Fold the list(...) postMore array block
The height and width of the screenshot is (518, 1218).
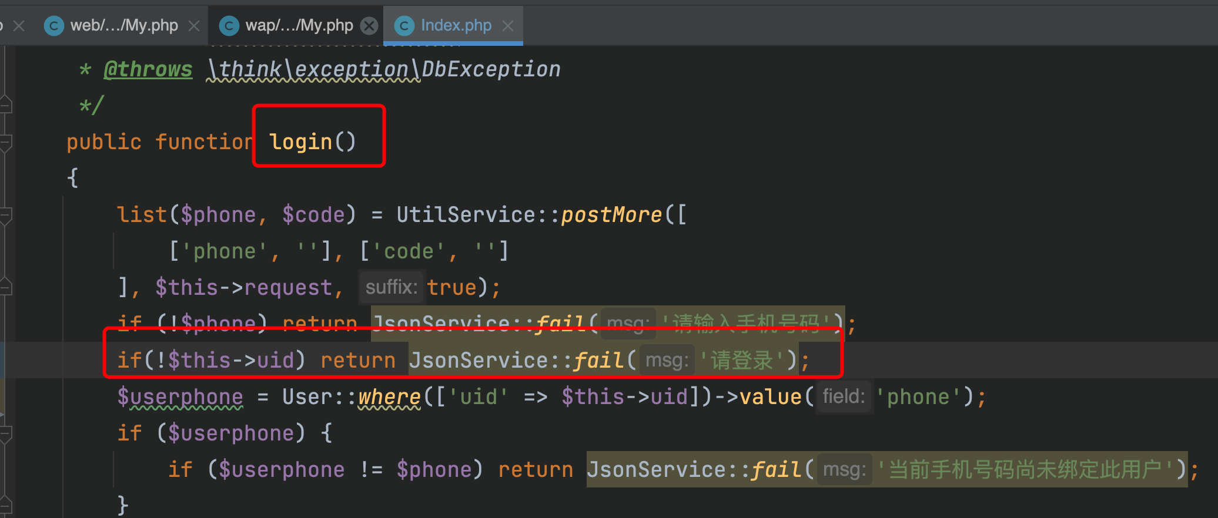pyautogui.click(x=6, y=216)
